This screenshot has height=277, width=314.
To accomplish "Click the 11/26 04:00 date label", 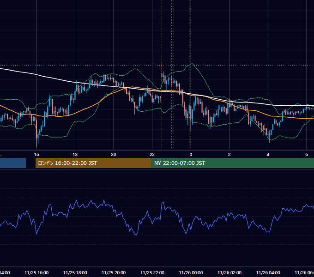I will pos(268,272).
